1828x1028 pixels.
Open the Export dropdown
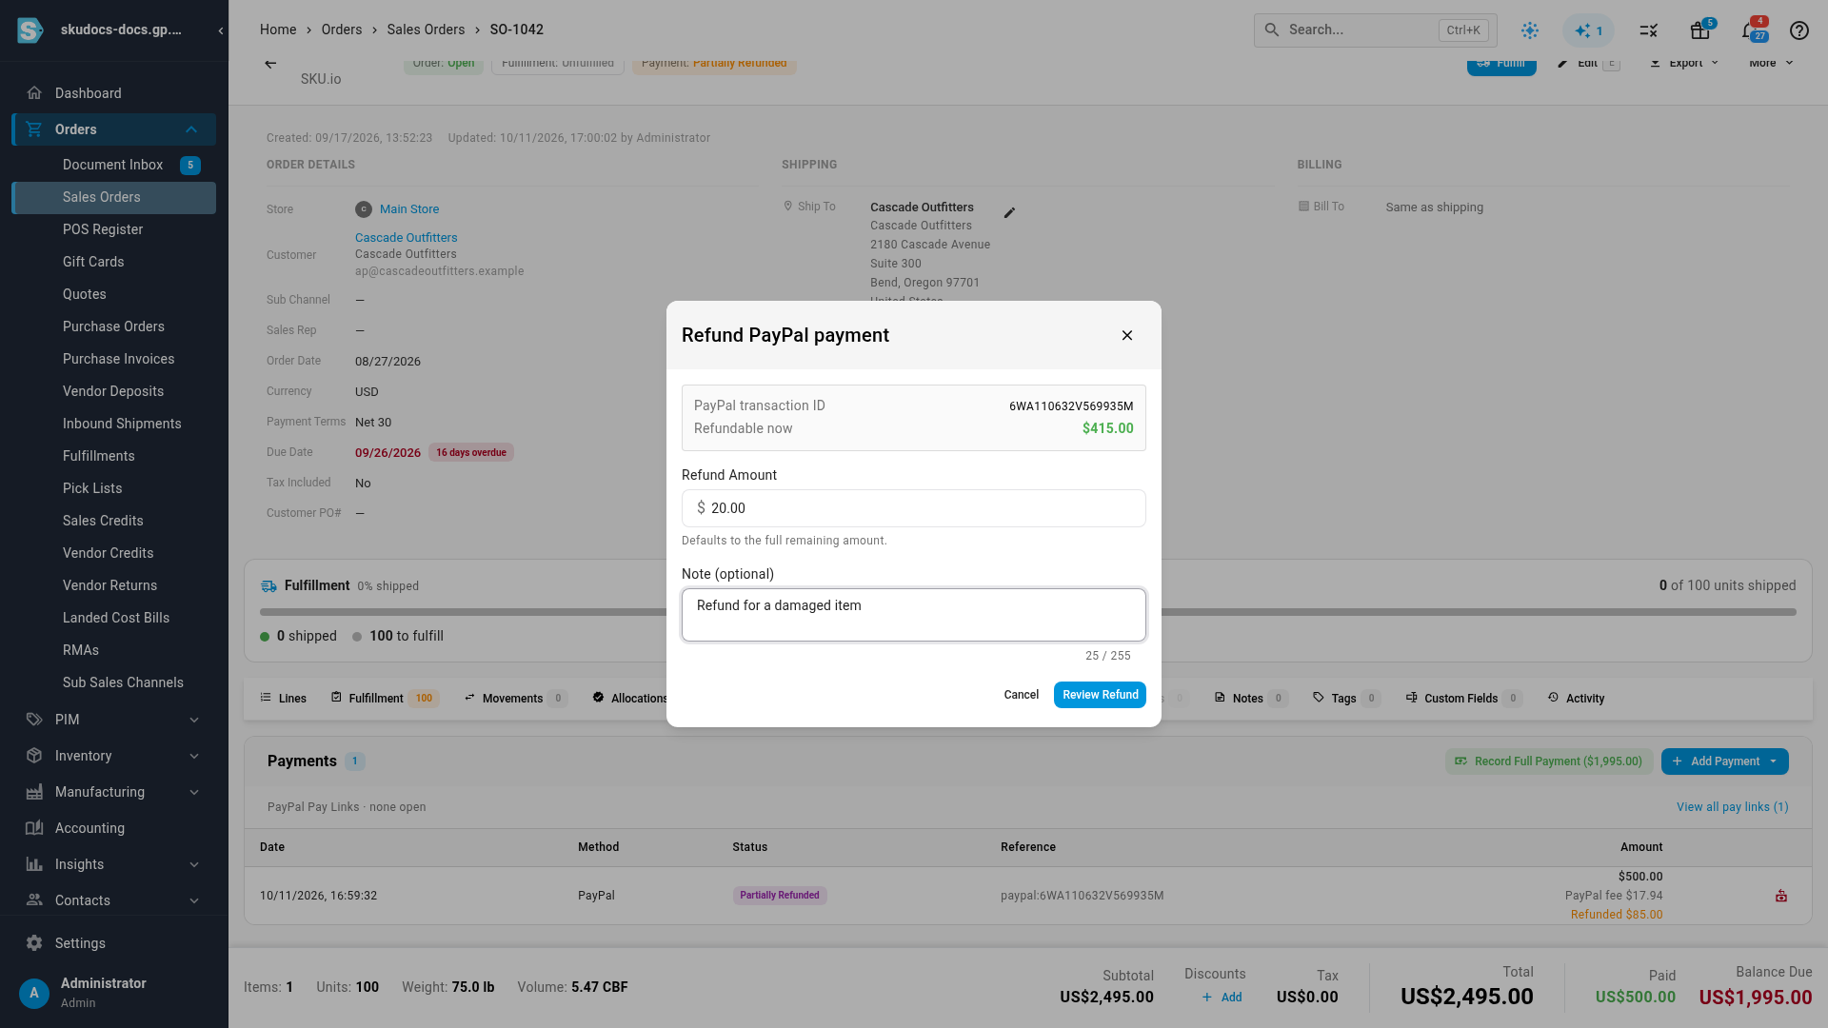point(1684,63)
